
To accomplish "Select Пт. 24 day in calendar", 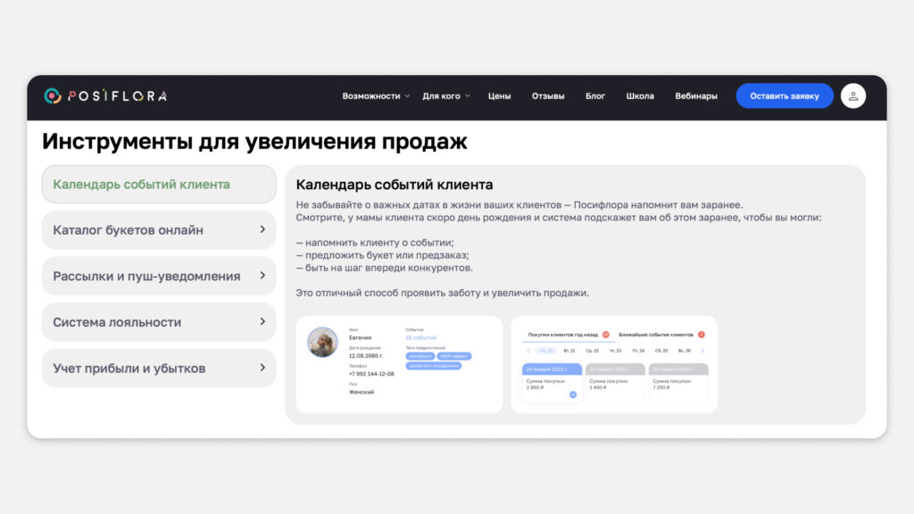I will (x=638, y=351).
